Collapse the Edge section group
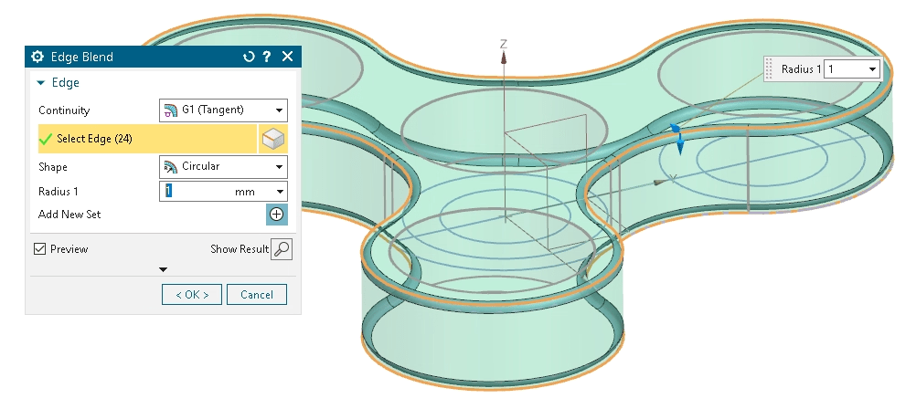The width and height of the screenshot is (916, 409). coord(41,83)
